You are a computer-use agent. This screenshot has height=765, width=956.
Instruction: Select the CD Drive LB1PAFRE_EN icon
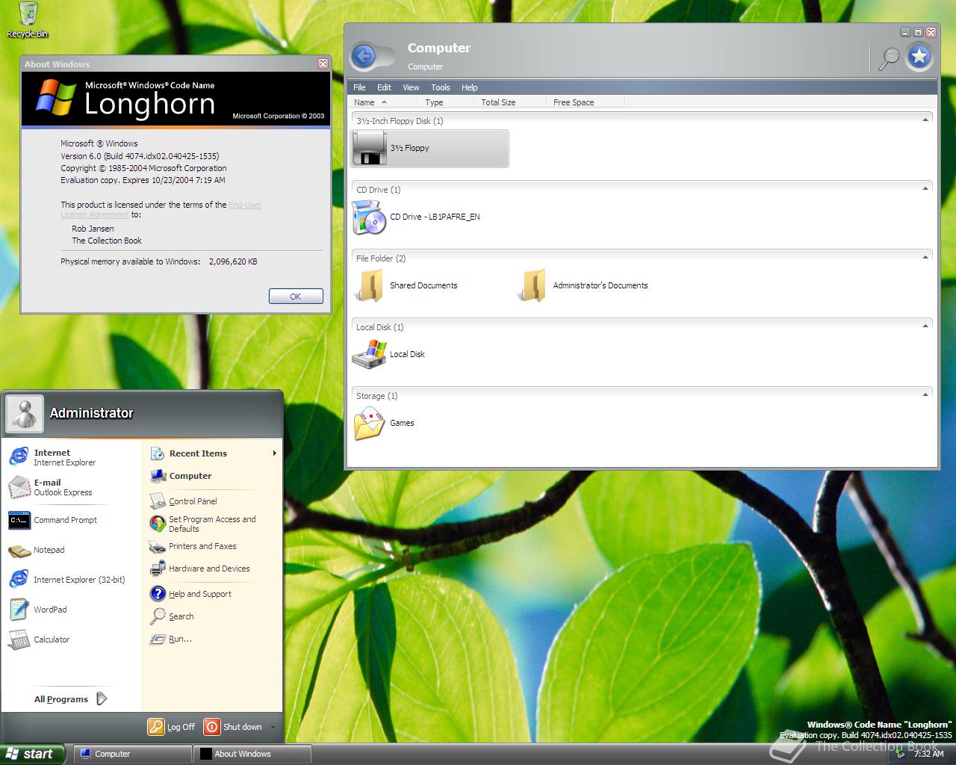pos(369,217)
